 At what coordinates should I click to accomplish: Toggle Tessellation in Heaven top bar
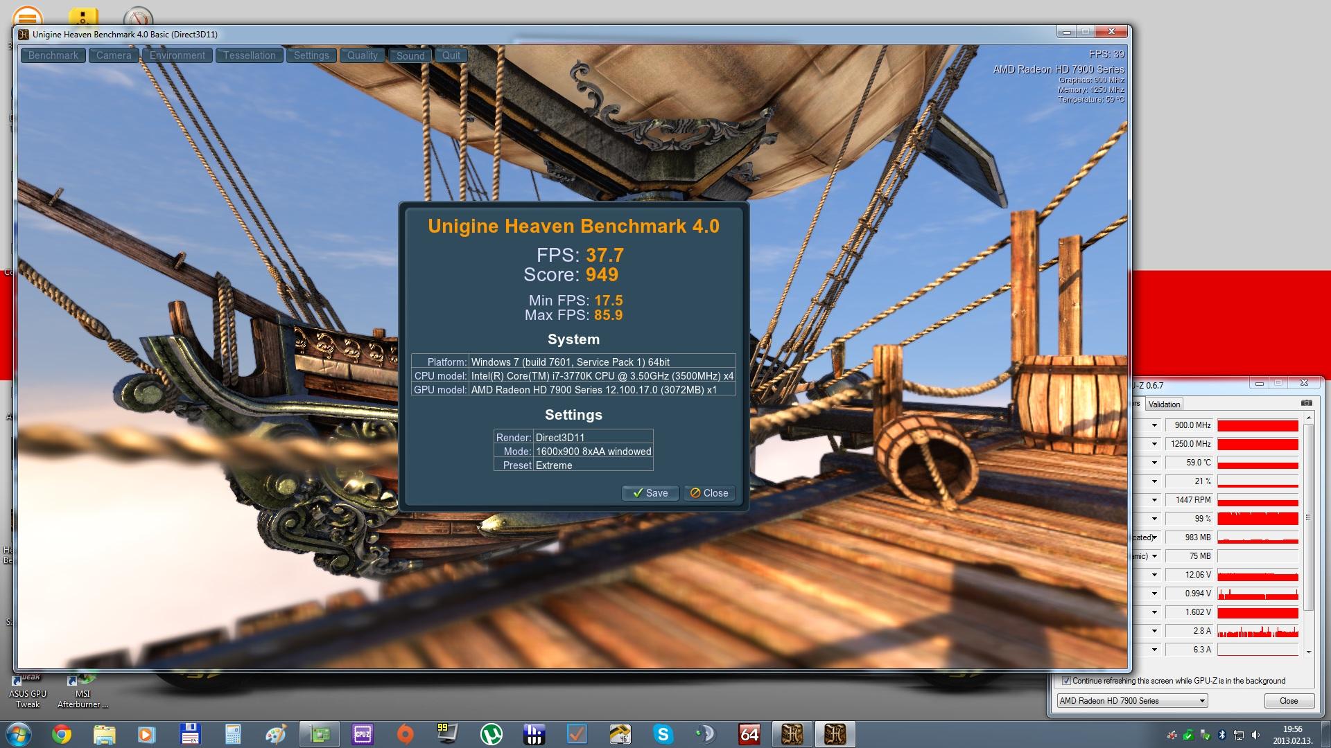tap(250, 55)
